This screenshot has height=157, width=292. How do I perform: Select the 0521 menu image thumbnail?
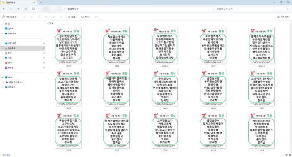point(213,46)
